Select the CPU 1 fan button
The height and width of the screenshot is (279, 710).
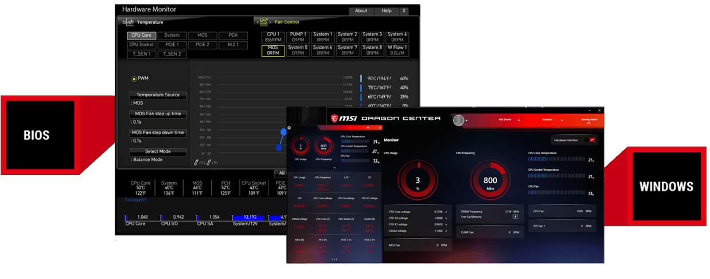coord(273,37)
